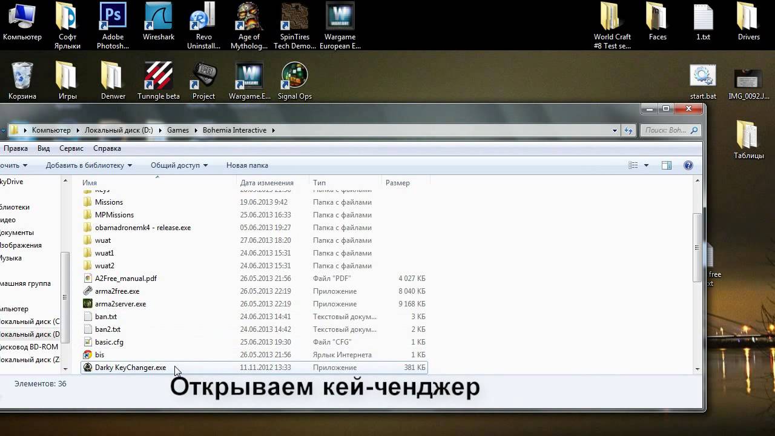Open the Project desktop shortcut
This screenshot has width=775, height=436.
[x=203, y=81]
